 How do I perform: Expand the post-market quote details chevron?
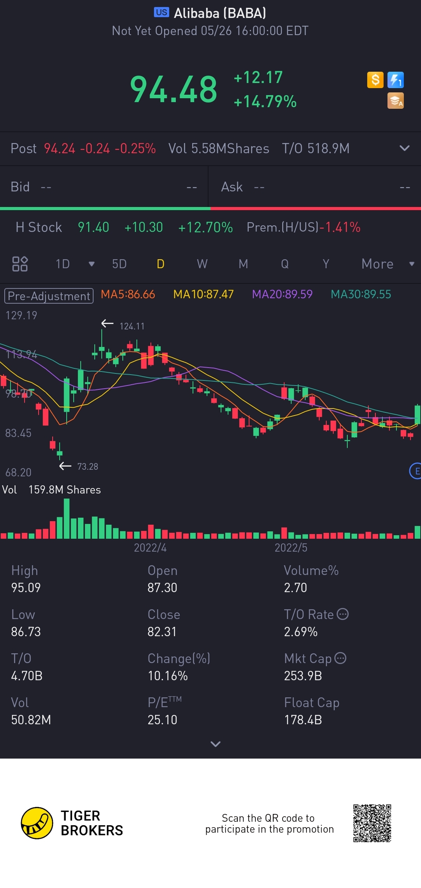point(405,148)
